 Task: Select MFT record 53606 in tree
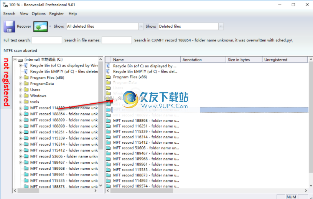(x=64, y=156)
